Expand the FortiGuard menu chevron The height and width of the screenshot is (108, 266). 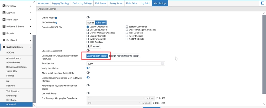pyautogui.click(x=30, y=40)
